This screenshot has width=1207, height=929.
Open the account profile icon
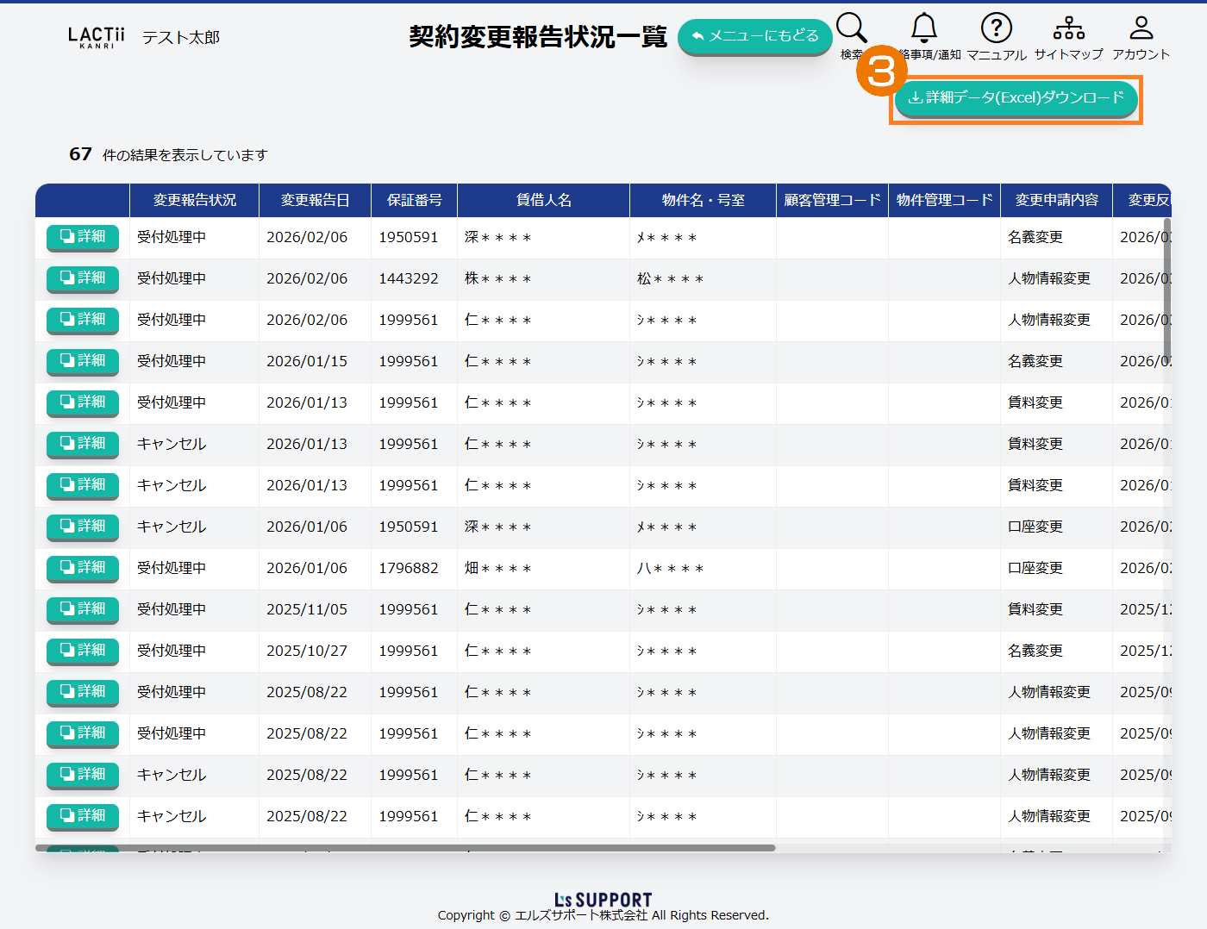(1141, 29)
